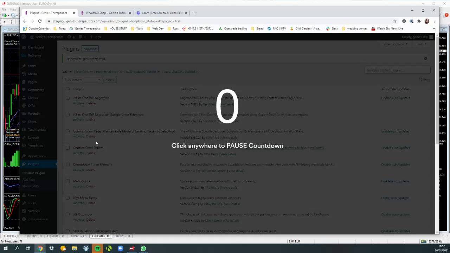Open WhatsApp on the taskbar

143,248
